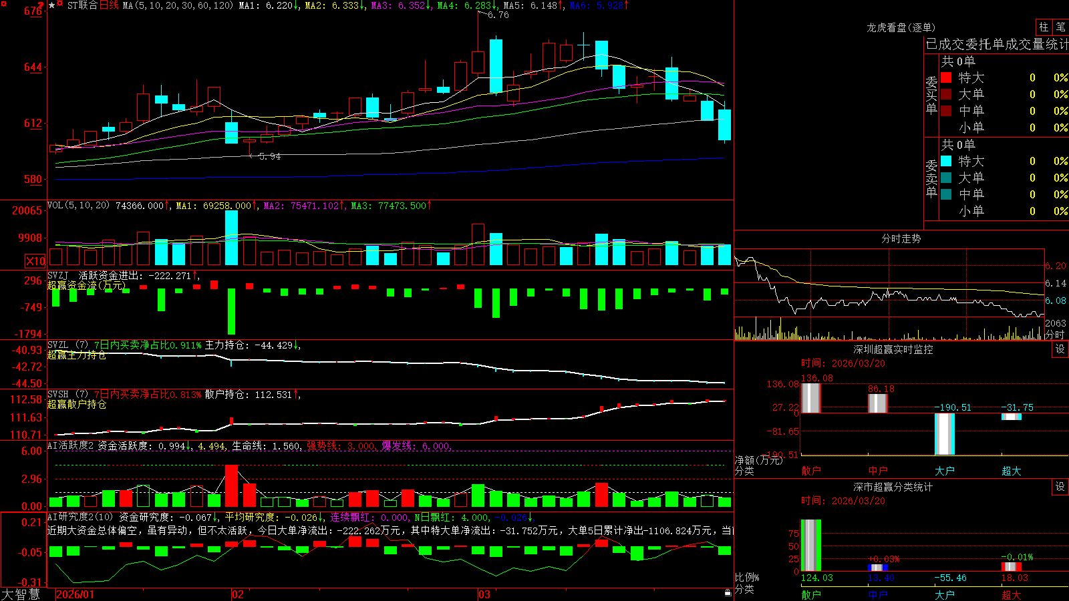Click the 644 price axis label
This screenshot has width=1069, height=601.
point(33,67)
